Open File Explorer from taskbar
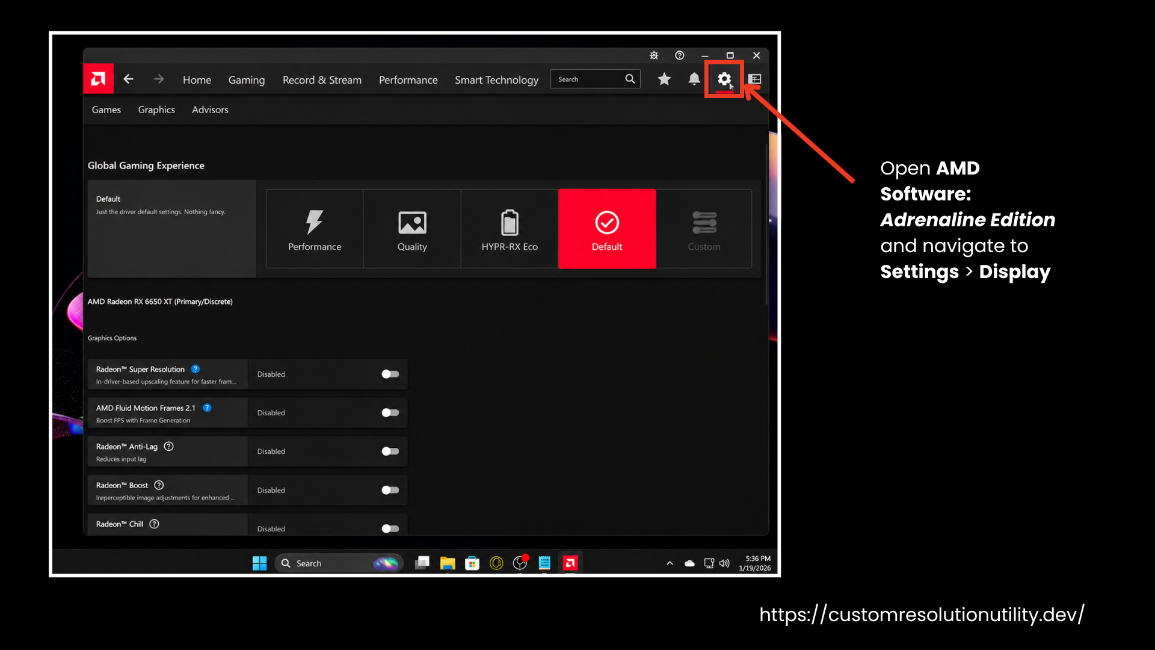This screenshot has height=650, width=1155. pyautogui.click(x=447, y=563)
